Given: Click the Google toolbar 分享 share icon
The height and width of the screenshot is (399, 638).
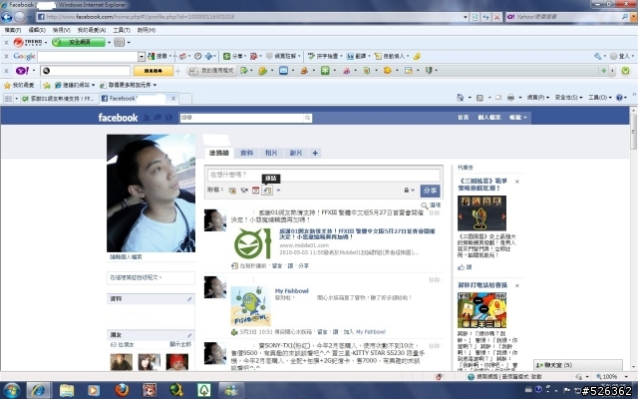Looking at the screenshot, I should (226, 56).
